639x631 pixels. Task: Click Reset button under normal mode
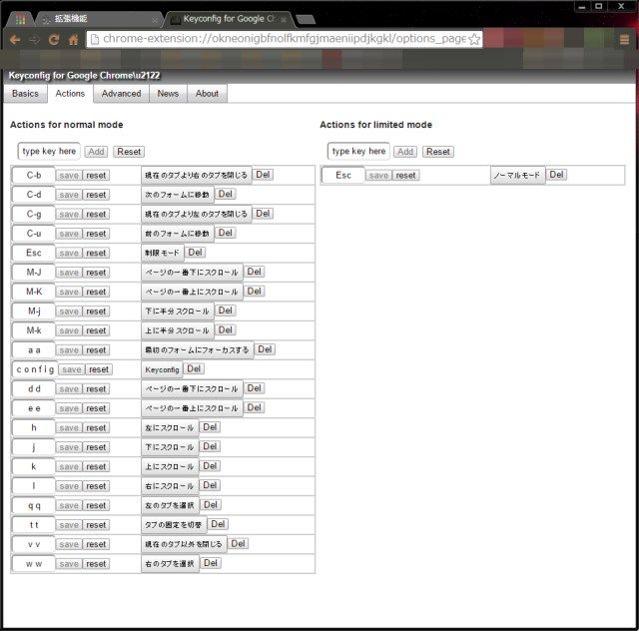[x=129, y=152]
